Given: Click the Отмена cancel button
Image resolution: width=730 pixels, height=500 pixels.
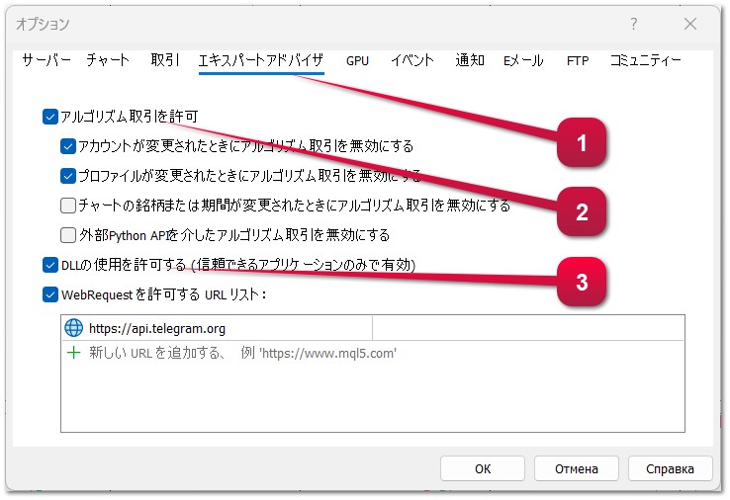Looking at the screenshot, I should [577, 468].
